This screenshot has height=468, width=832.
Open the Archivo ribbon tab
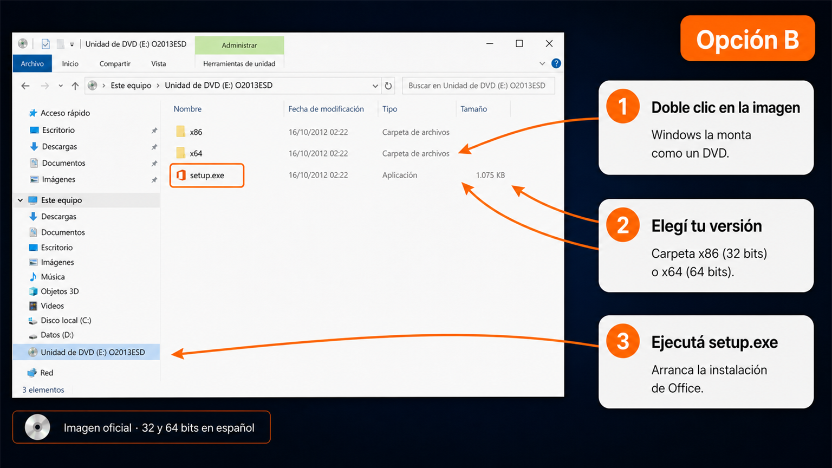(32, 63)
